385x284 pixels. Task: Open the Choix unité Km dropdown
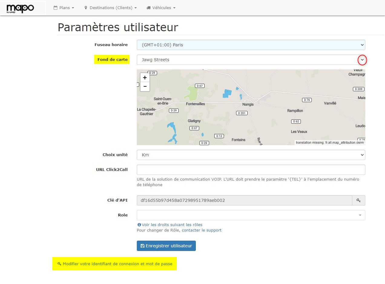click(251, 155)
